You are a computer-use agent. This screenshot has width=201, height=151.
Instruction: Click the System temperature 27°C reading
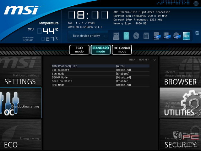[x=50, y=39]
